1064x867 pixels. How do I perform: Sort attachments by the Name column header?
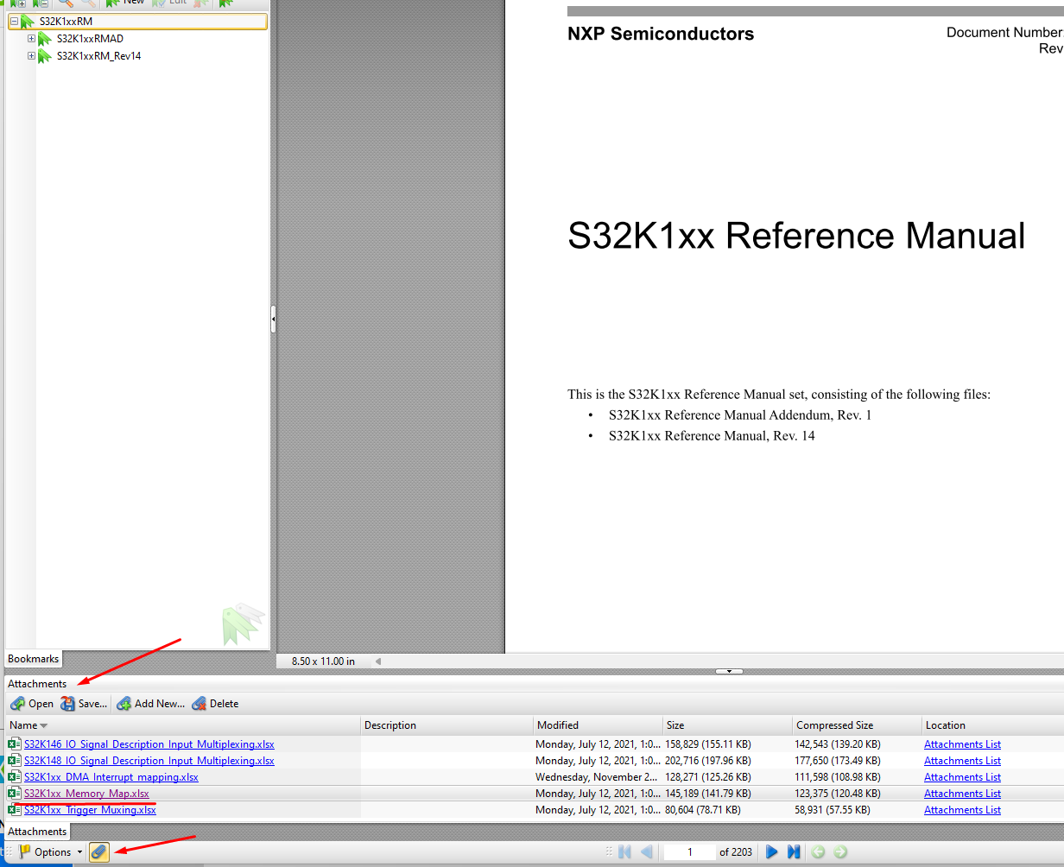[26, 725]
